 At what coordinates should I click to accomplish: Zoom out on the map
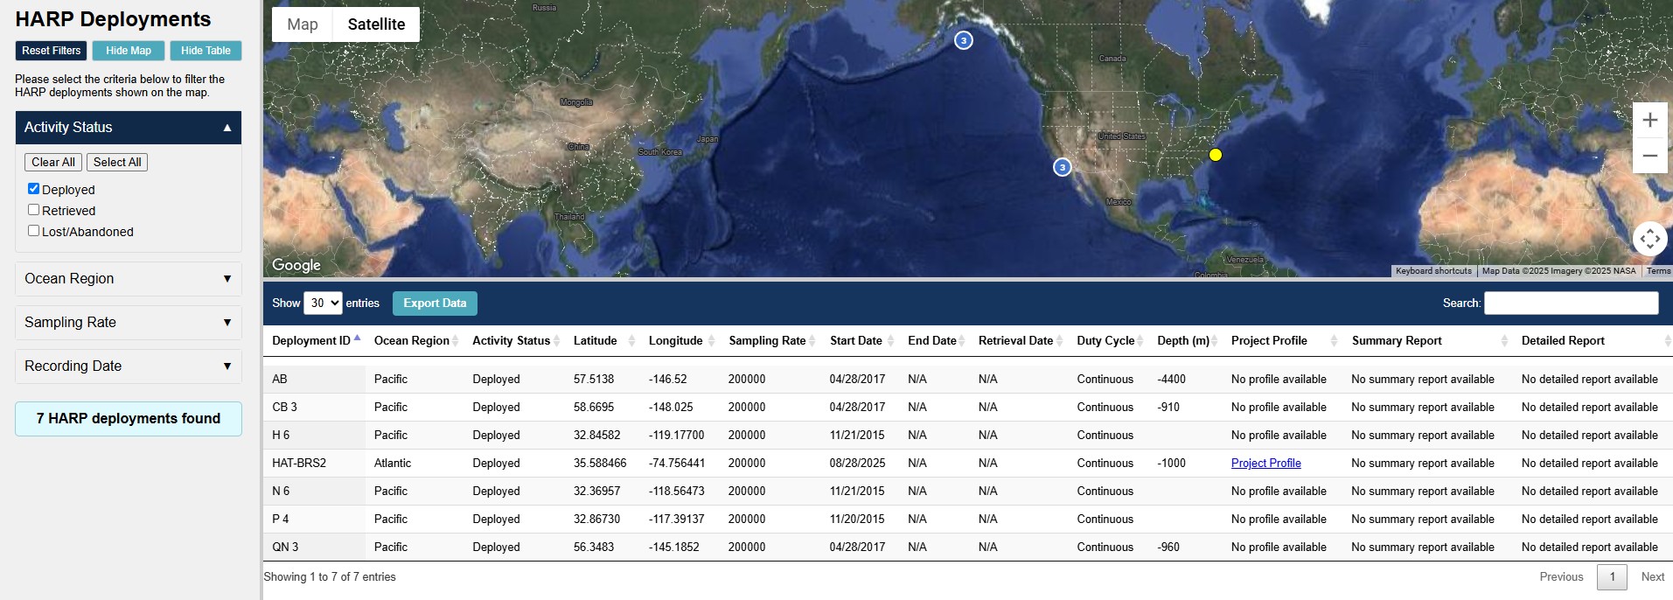tap(1649, 156)
